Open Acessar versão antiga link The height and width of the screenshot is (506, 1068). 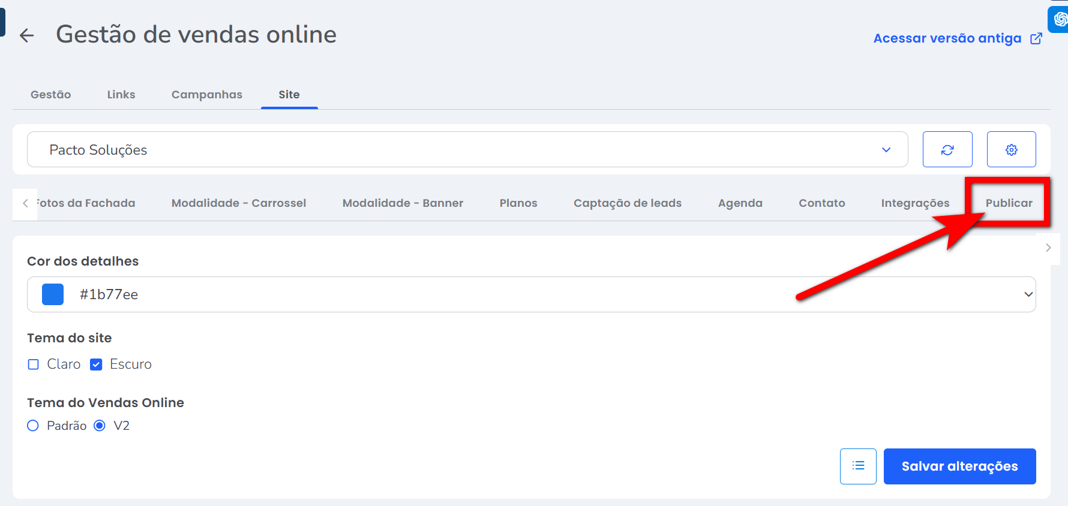[947, 38]
